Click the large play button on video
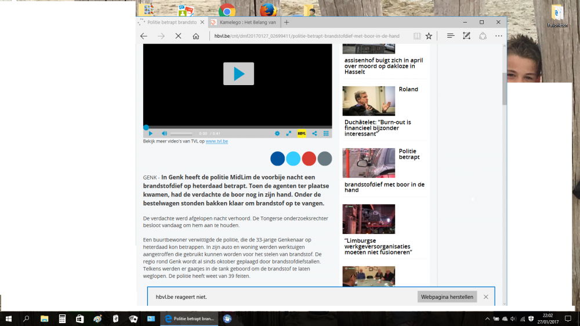This screenshot has width=580, height=326. pos(238,74)
